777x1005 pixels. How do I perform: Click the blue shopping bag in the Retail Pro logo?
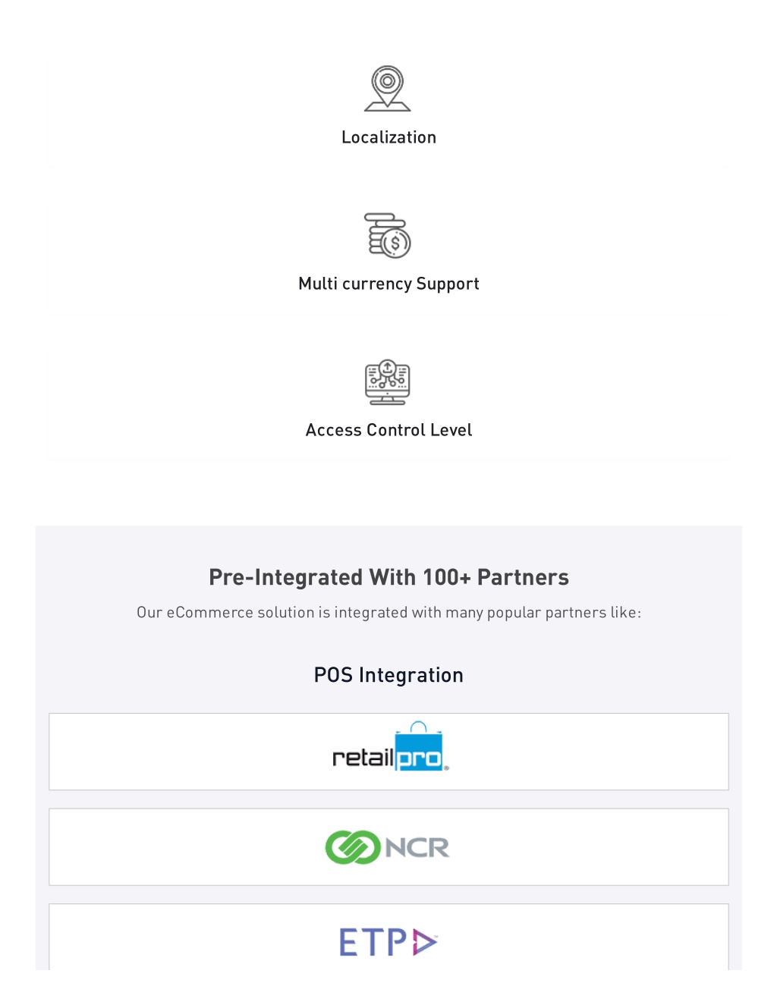point(419,746)
